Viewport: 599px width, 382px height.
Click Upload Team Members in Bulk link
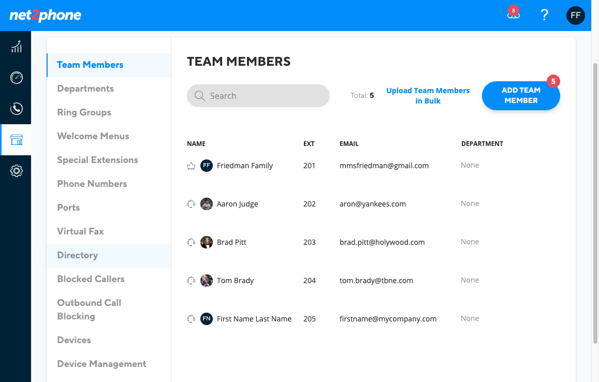pos(428,95)
